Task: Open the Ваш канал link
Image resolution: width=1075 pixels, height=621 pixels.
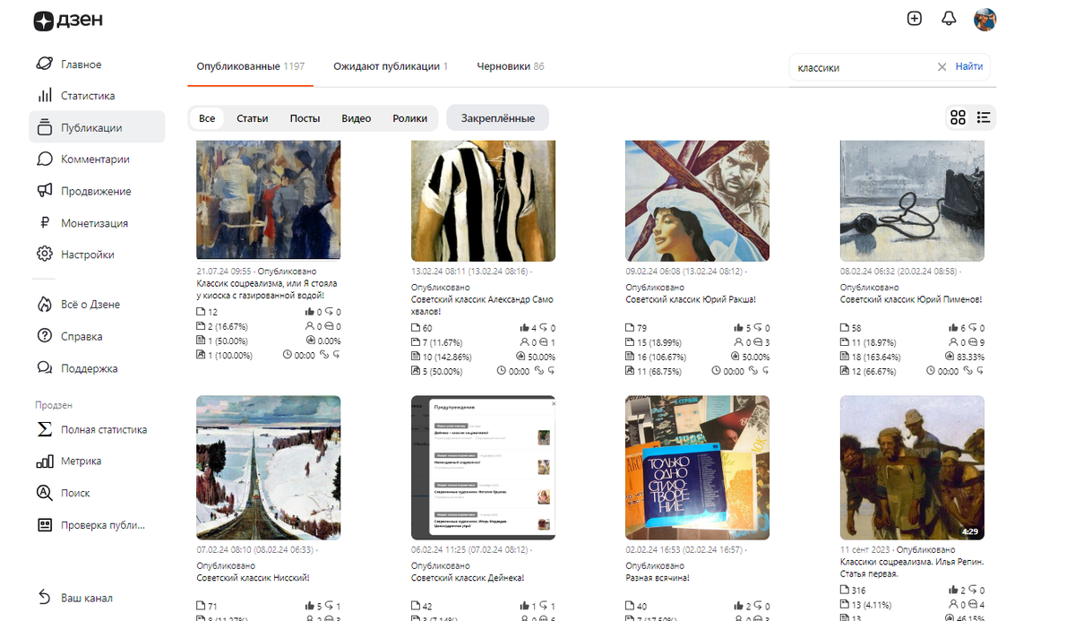Action: coord(87,598)
